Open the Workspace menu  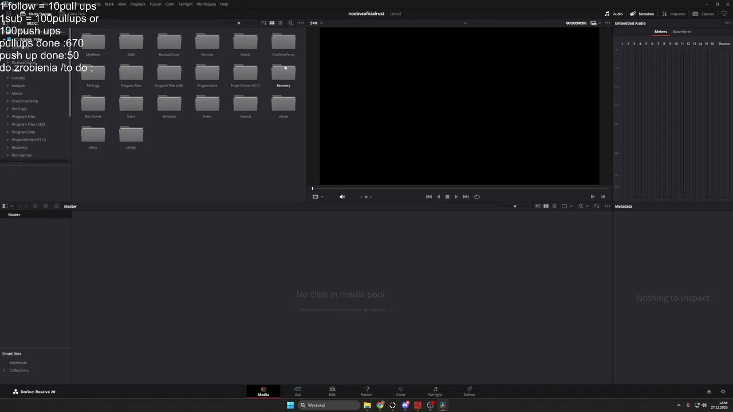pyautogui.click(x=206, y=4)
